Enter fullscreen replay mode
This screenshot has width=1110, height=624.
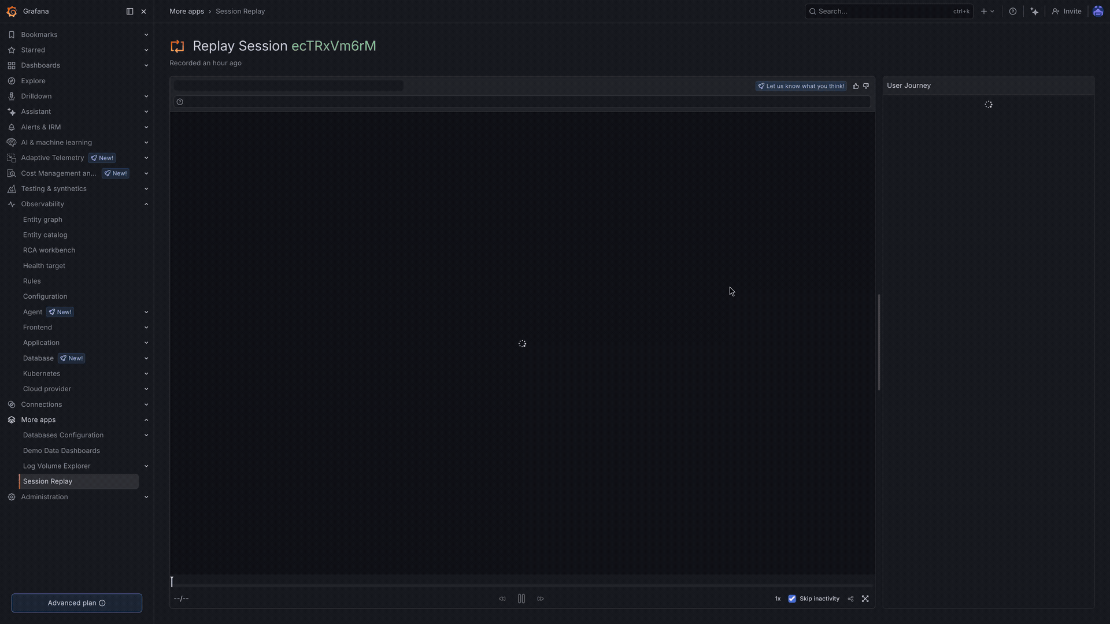(865, 599)
